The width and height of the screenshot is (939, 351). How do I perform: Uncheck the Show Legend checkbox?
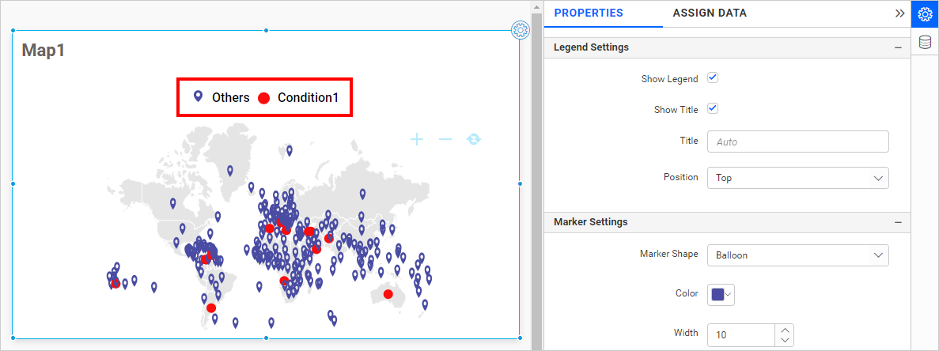tap(712, 78)
